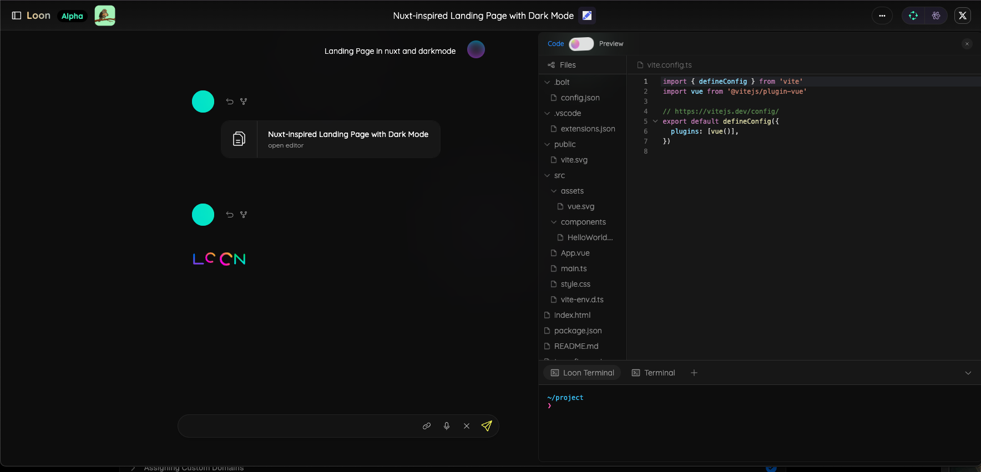Switch to the Terminal tab

[654, 373]
